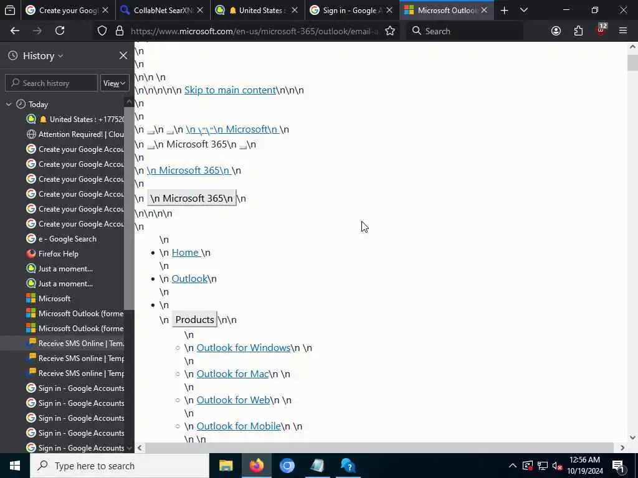Click the site padlock icon

(x=120, y=31)
